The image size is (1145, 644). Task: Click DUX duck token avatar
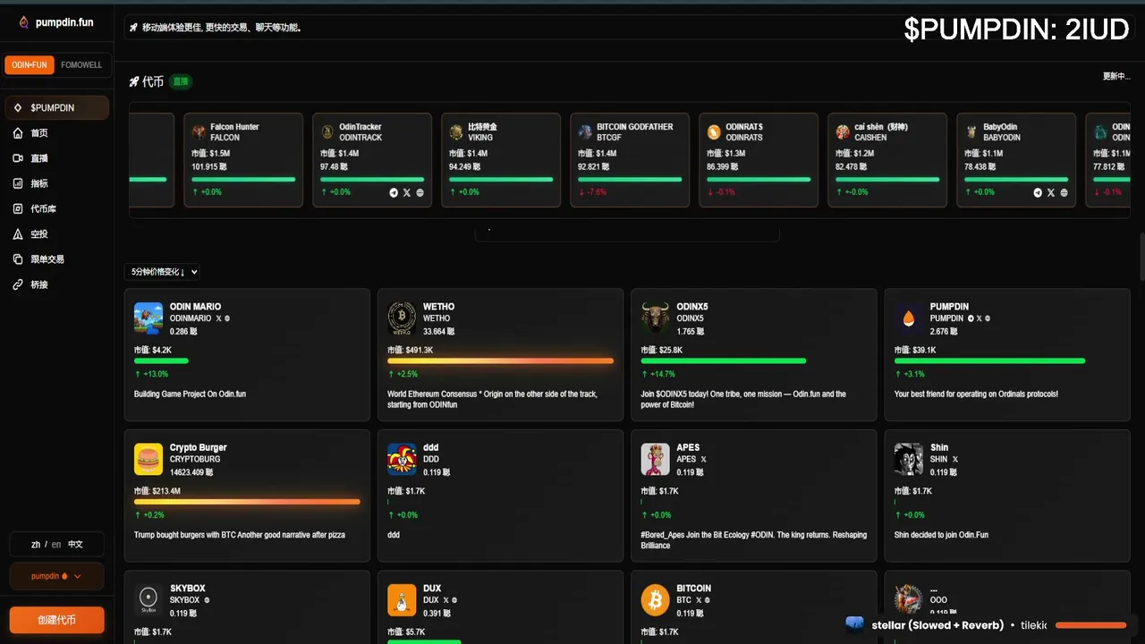402,600
